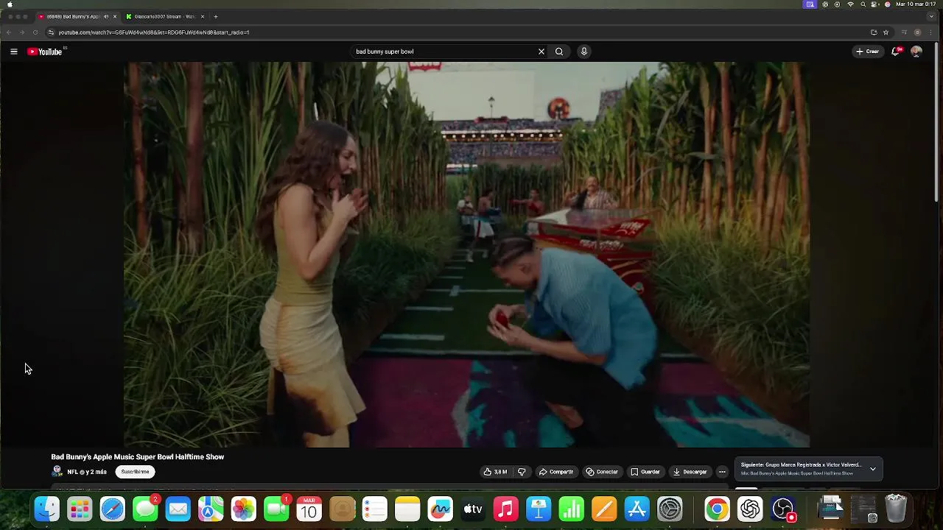Open the Mail app in the Dock
The height and width of the screenshot is (530, 943).
pos(178,509)
